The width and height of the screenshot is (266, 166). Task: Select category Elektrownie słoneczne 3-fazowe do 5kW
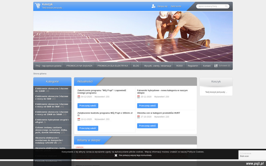[52, 98]
